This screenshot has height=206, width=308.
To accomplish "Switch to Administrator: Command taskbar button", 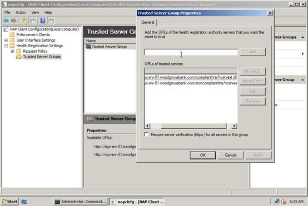I will [81, 202].
